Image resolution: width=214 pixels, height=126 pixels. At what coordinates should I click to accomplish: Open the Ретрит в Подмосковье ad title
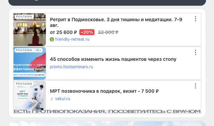pos(116,22)
